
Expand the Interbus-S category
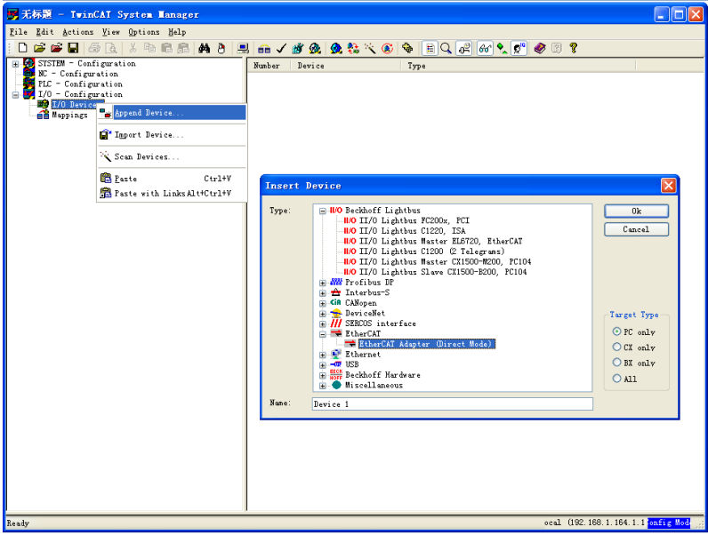322,293
